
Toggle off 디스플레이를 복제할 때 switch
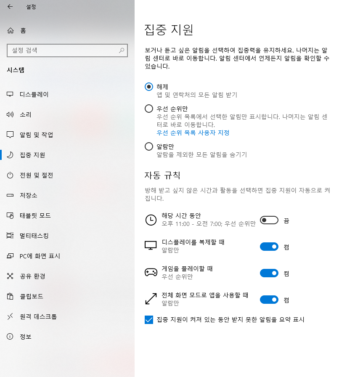click(269, 247)
